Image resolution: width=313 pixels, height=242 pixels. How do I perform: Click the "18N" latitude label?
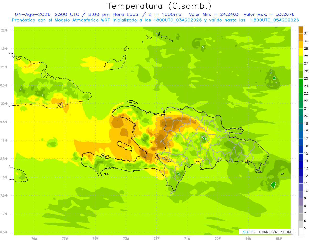tap(4, 177)
